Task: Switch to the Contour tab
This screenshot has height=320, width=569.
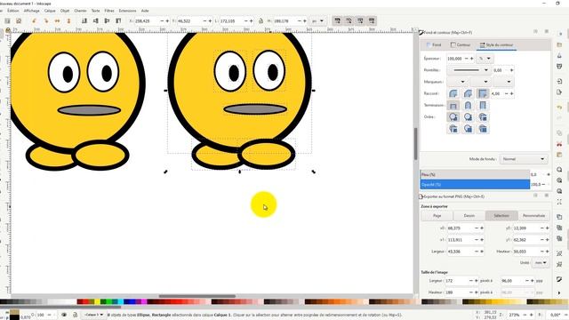Action: pos(461,45)
